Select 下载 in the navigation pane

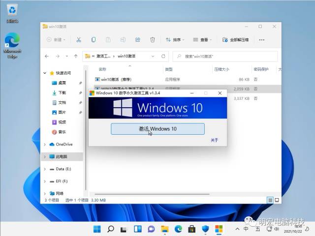62,92
